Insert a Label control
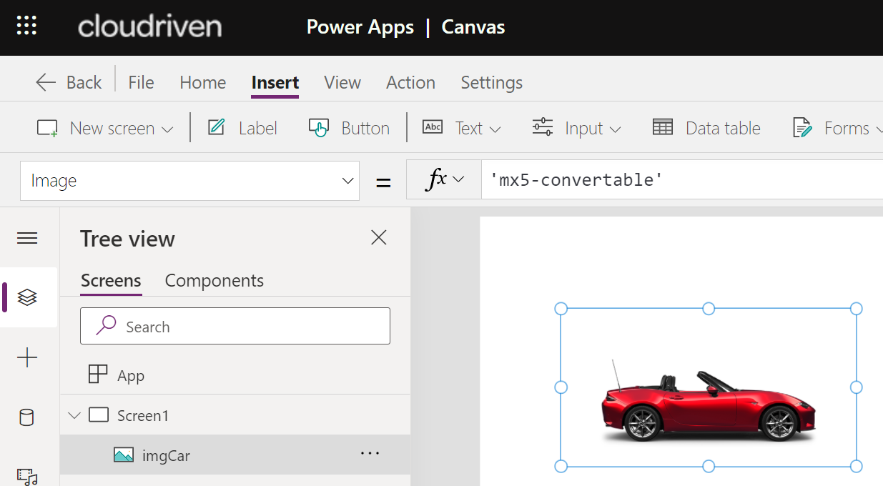 242,129
